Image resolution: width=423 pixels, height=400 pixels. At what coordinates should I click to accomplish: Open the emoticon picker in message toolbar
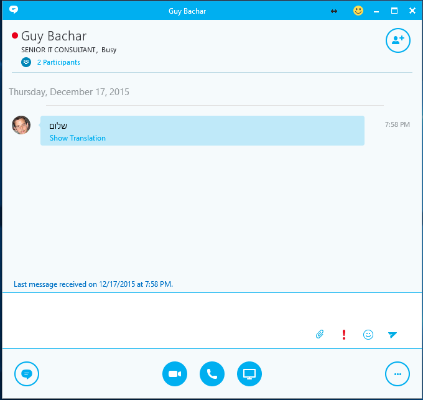368,335
